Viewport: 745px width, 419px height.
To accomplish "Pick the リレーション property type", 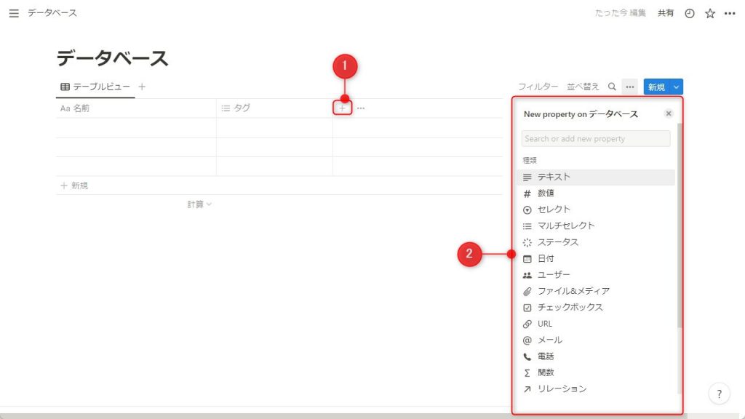I will [596, 388].
